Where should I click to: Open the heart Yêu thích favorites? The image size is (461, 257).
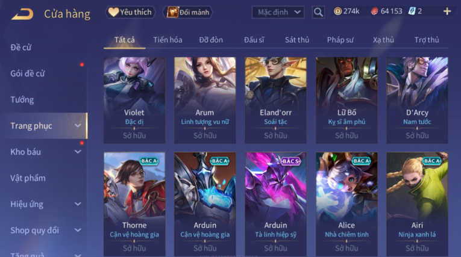pyautogui.click(x=130, y=12)
